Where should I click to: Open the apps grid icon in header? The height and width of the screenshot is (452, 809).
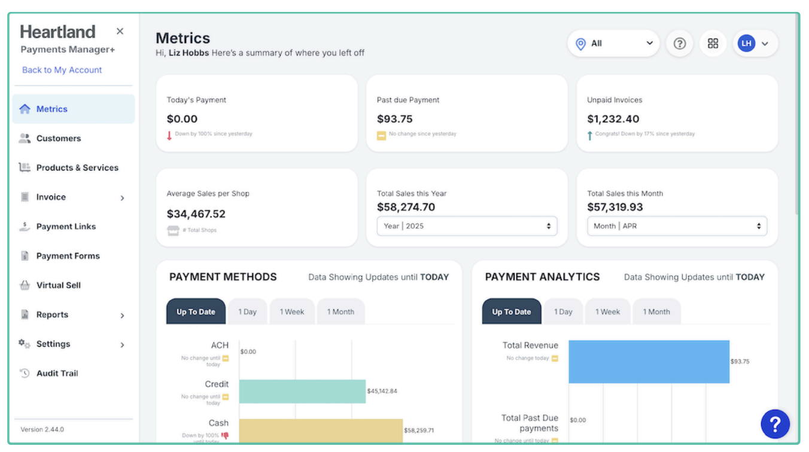click(713, 44)
